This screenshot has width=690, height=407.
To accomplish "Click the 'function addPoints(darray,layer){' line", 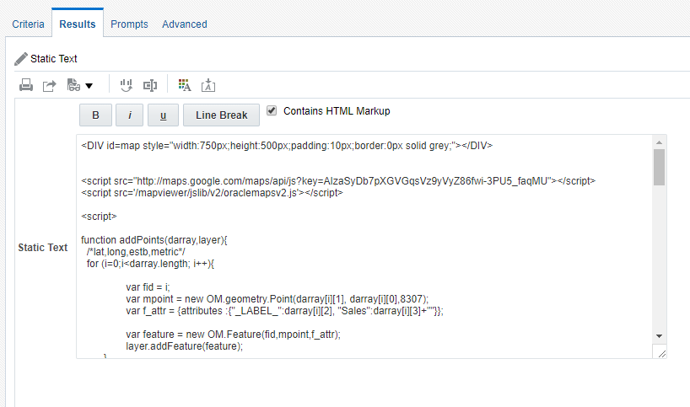I will click(154, 240).
